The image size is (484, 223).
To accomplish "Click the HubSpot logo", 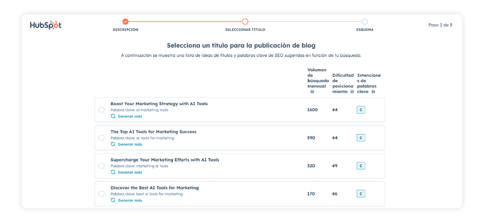I will click(46, 25).
